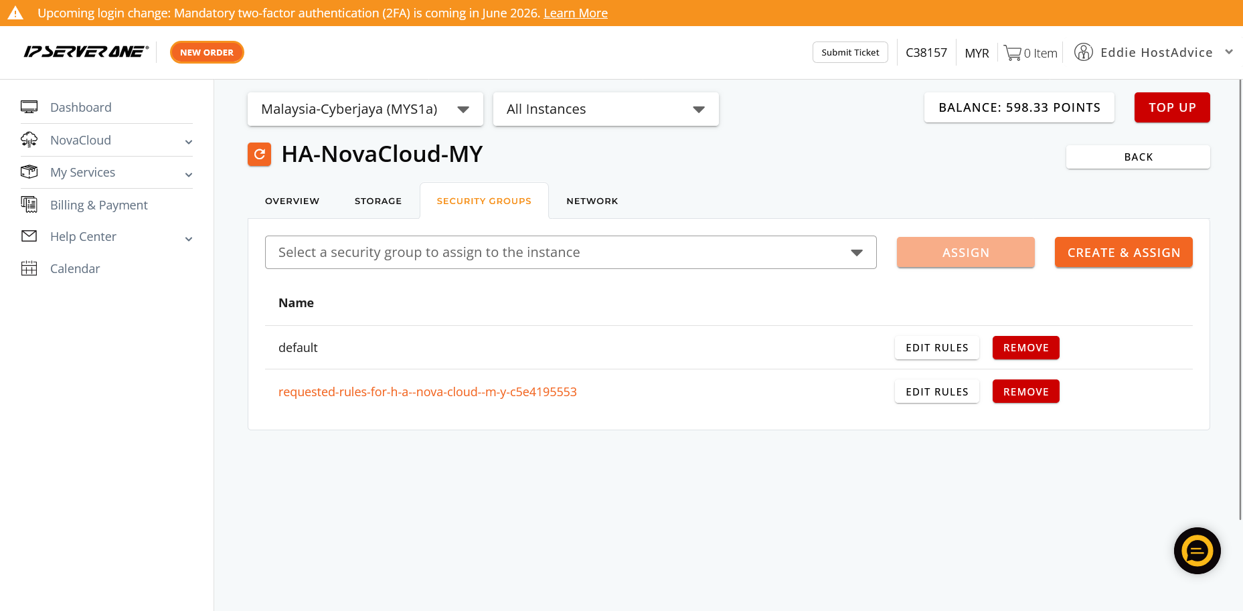Screen dimensions: 1243x611
Task: Switch to the Storage tab
Action: point(378,201)
